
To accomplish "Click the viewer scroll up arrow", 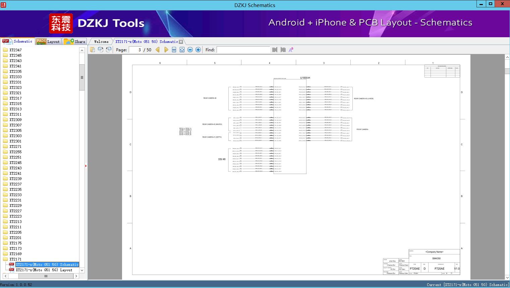I will pyautogui.click(x=507, y=57).
